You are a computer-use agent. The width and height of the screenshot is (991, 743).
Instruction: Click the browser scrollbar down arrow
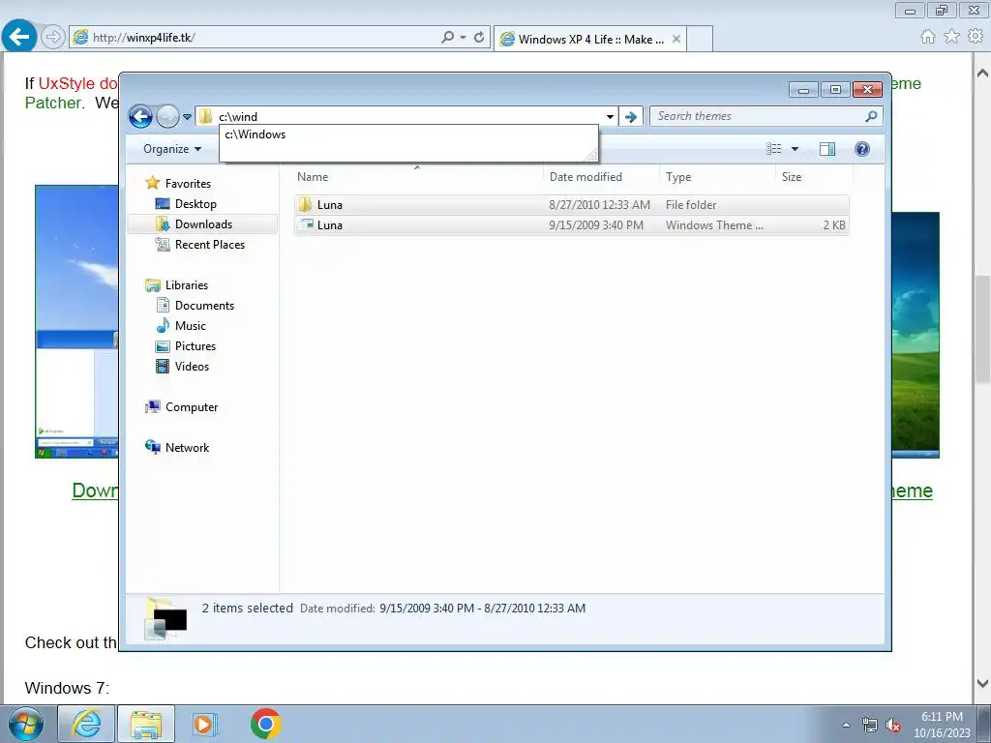(x=982, y=683)
